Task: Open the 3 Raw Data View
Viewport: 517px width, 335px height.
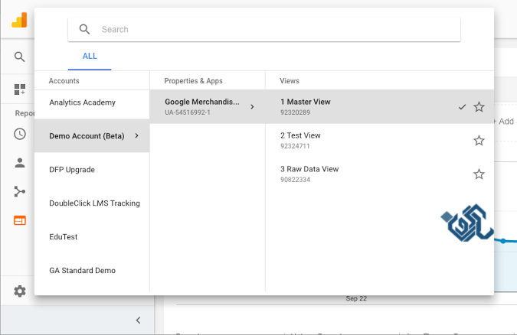Action: pos(380,174)
